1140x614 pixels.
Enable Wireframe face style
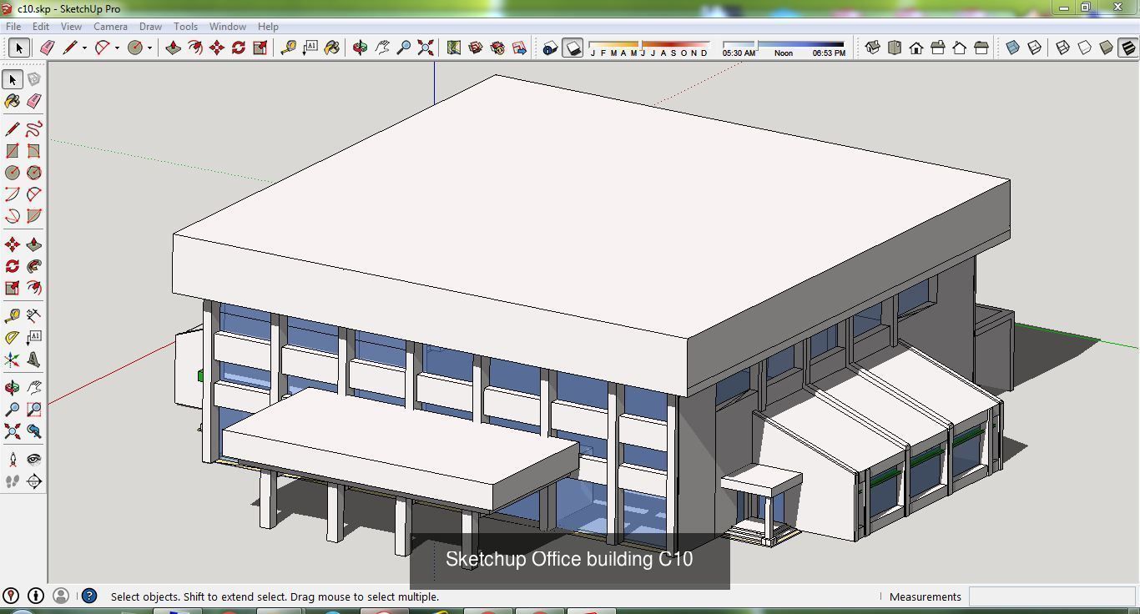click(x=1063, y=48)
